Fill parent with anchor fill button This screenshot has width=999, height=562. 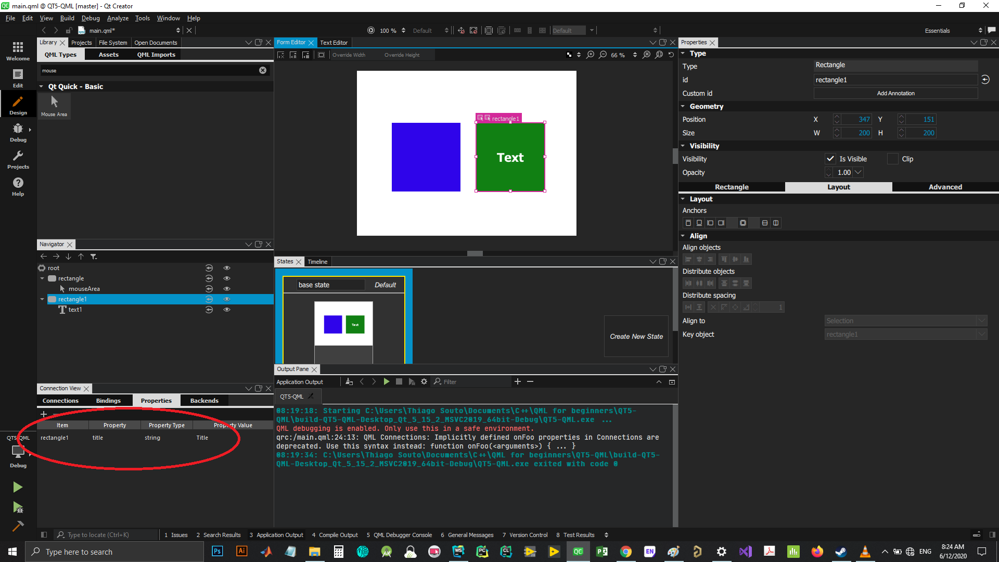743,223
